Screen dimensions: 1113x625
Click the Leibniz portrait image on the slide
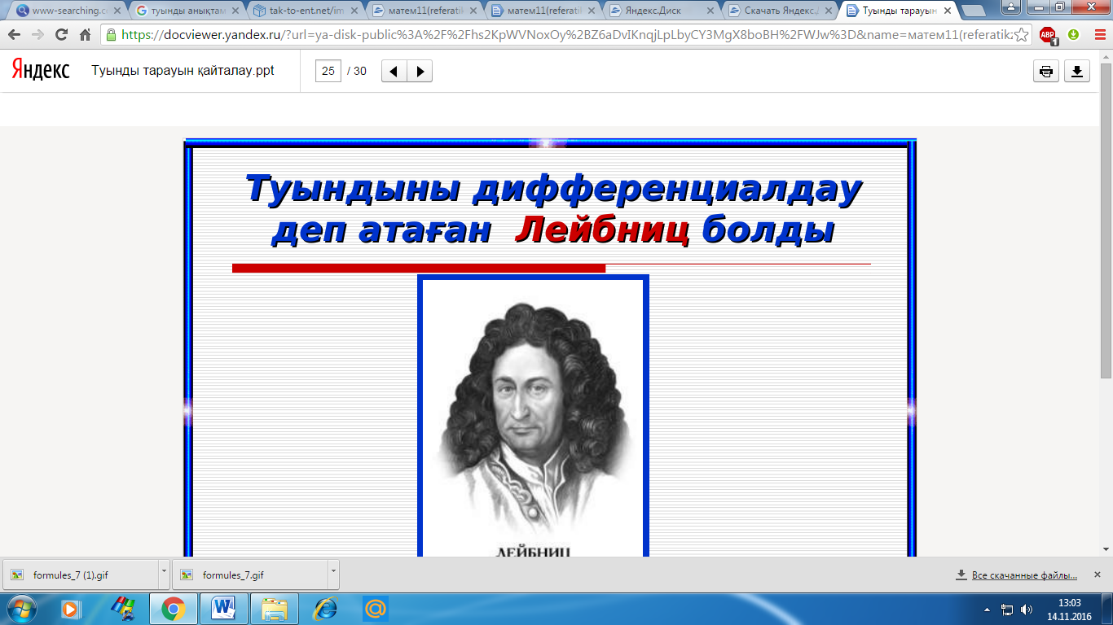pyautogui.click(x=533, y=415)
